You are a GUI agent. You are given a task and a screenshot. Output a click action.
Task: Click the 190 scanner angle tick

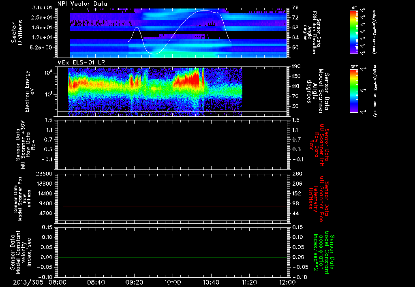pos(296,66)
